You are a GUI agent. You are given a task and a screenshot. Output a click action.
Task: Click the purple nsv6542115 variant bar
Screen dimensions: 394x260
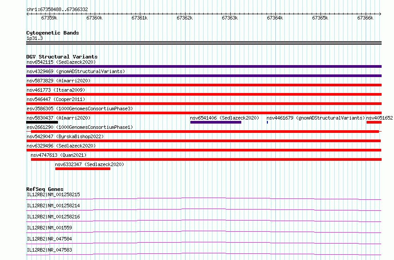point(204,66)
